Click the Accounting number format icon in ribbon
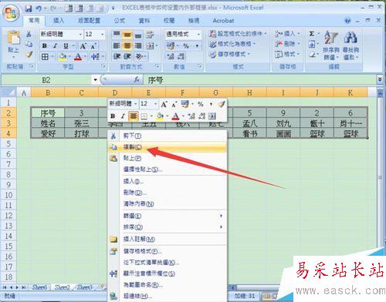 pos(171,45)
